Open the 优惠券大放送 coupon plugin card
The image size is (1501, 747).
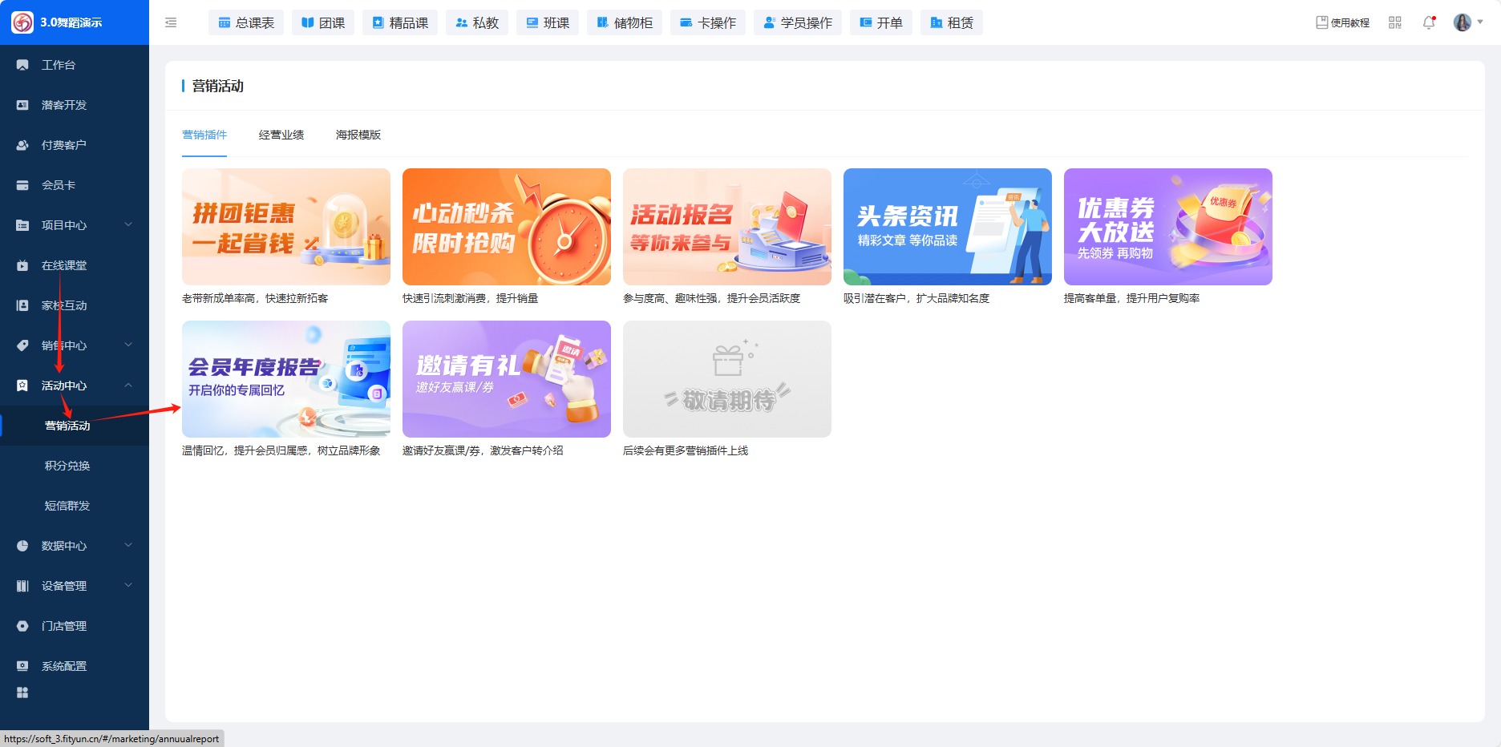point(1167,227)
